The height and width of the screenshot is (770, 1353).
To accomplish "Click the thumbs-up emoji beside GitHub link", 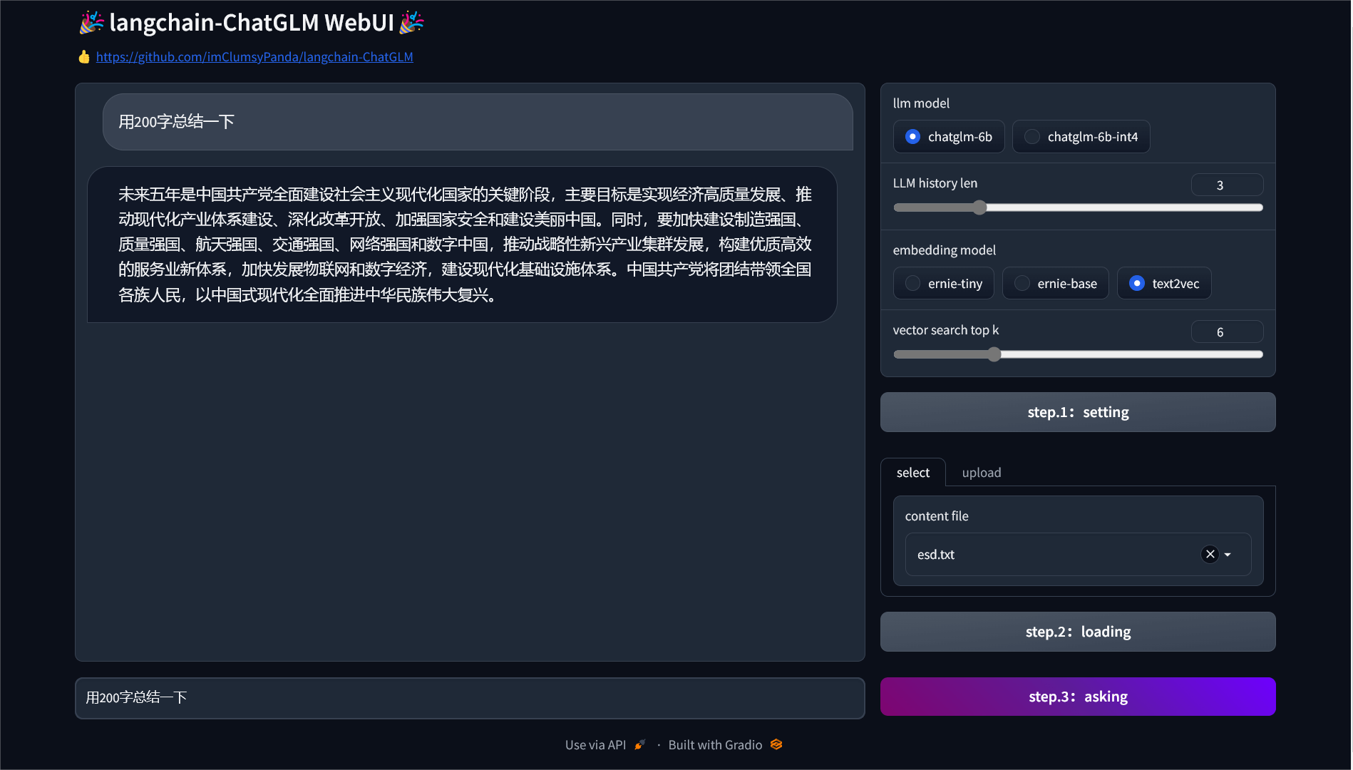I will coord(84,56).
